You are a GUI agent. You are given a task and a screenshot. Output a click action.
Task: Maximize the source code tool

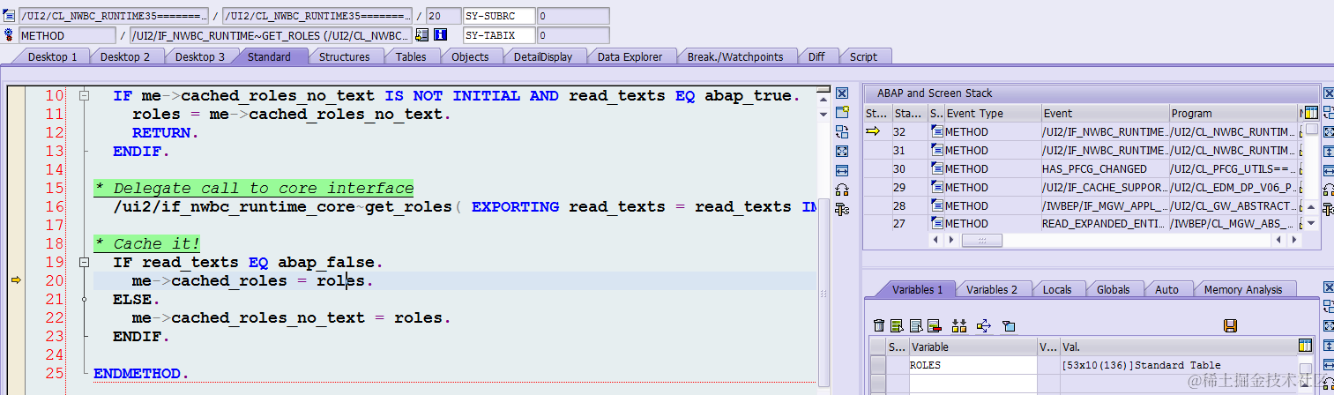(842, 151)
